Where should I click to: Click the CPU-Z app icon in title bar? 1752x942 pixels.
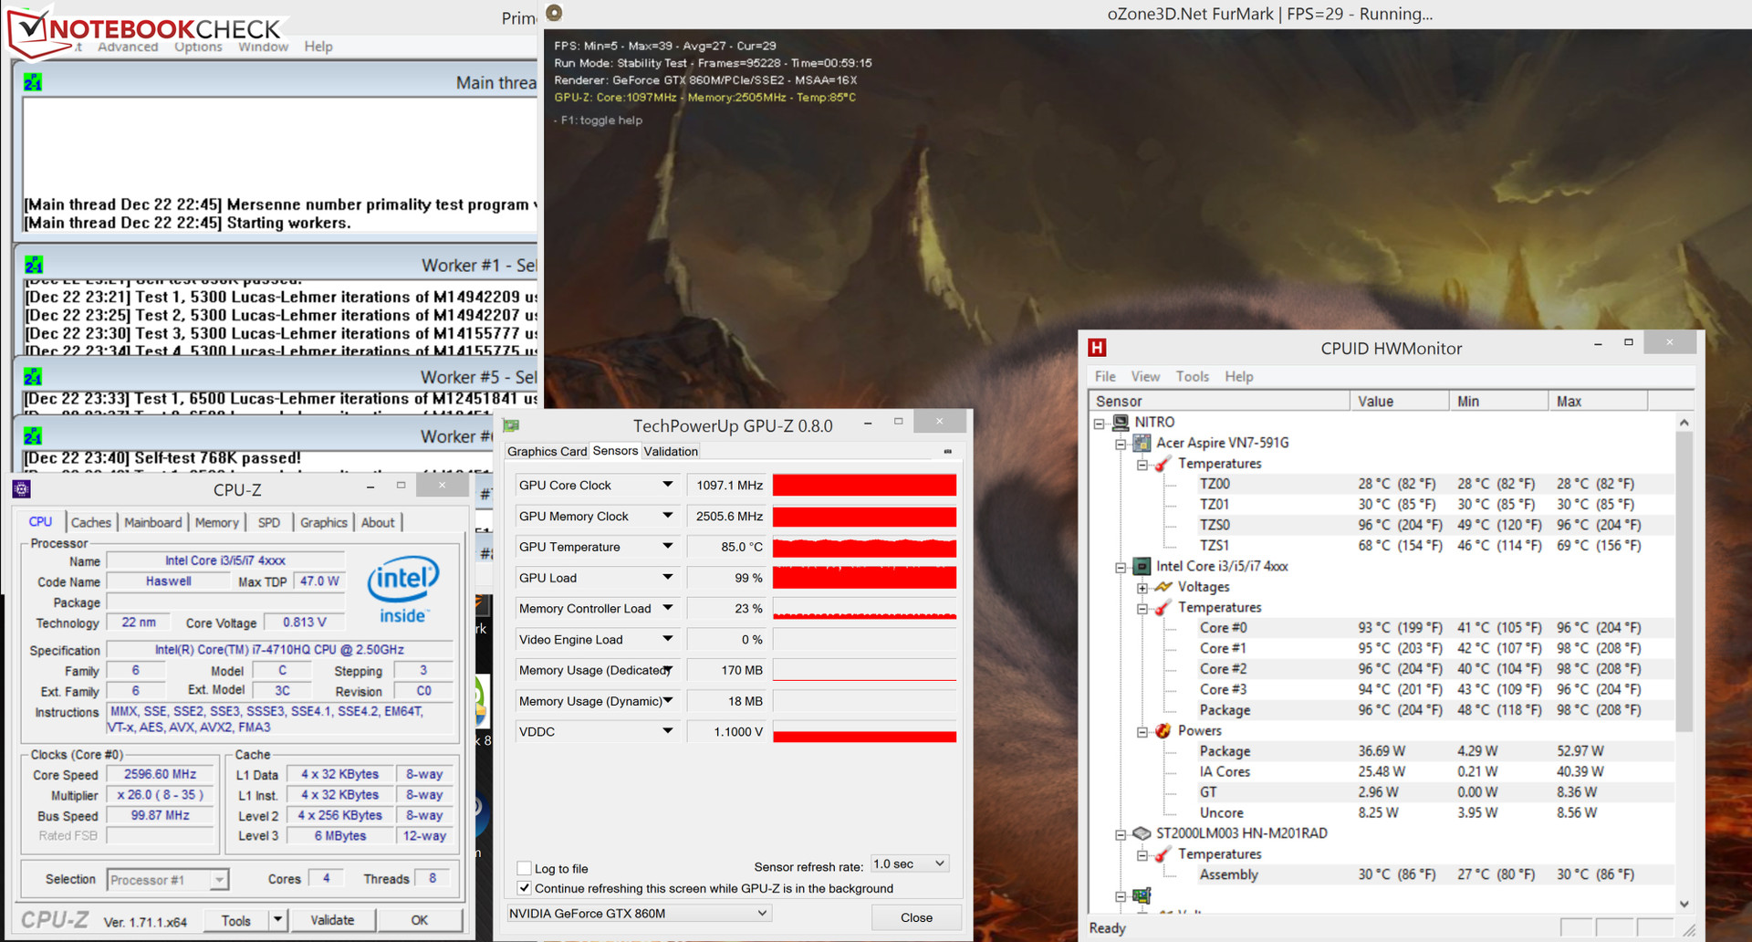22,489
